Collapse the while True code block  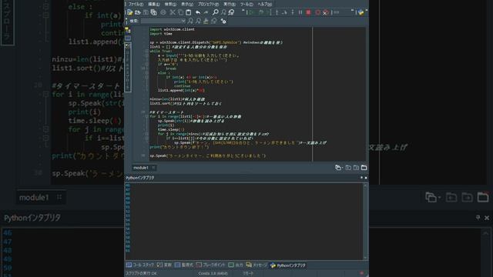pyautogui.click(x=146, y=52)
